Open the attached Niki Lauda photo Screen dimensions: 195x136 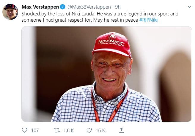coord(106,74)
